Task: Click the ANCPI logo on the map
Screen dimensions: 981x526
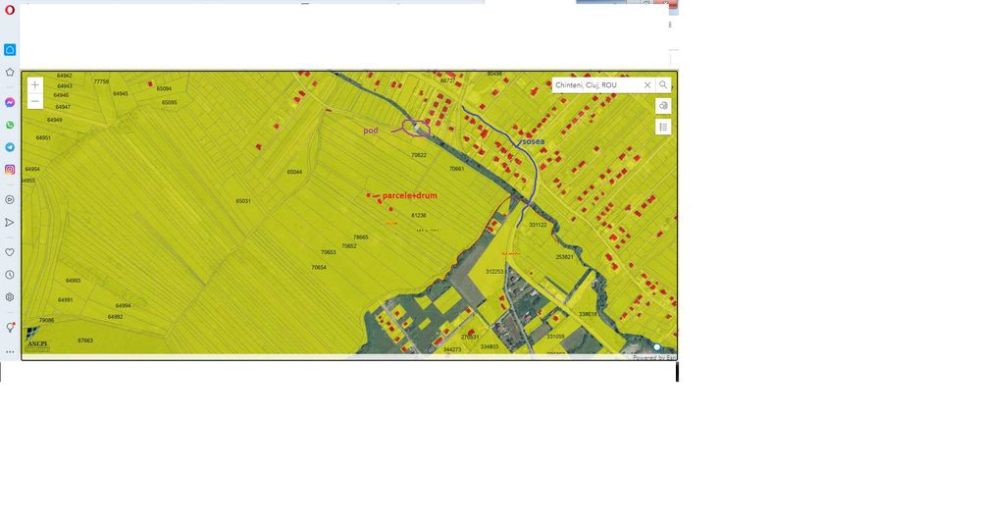Action: click(37, 340)
